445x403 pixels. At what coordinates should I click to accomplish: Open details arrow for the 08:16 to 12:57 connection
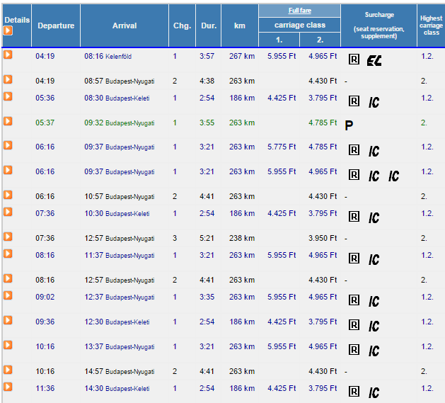click(x=8, y=278)
